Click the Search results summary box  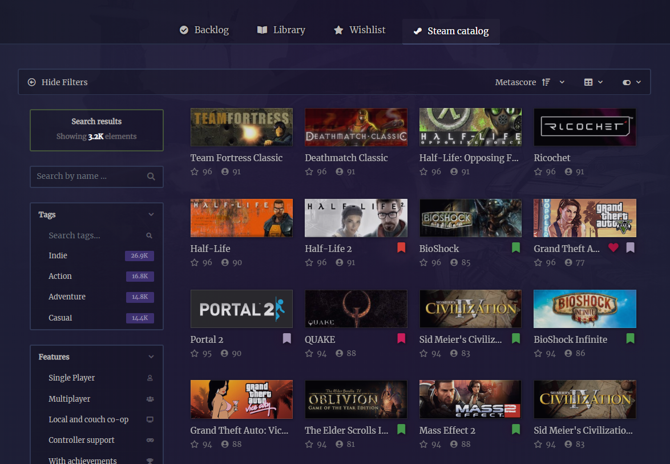(x=96, y=130)
